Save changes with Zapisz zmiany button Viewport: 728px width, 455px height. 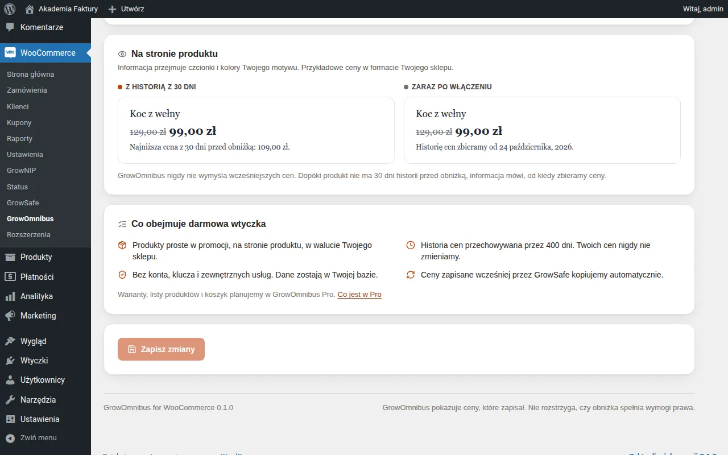(161, 349)
